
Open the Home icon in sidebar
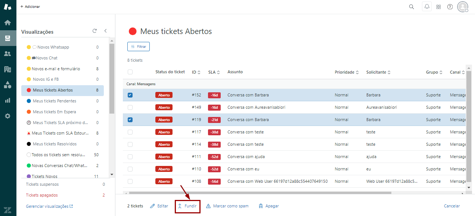[x=7, y=23]
